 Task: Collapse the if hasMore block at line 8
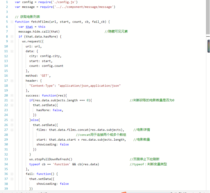[x=12, y=37]
